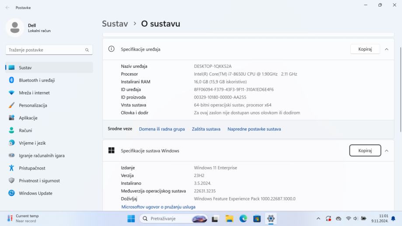Go to Windows Update
This screenshot has width=402, height=226.
pos(49,193)
